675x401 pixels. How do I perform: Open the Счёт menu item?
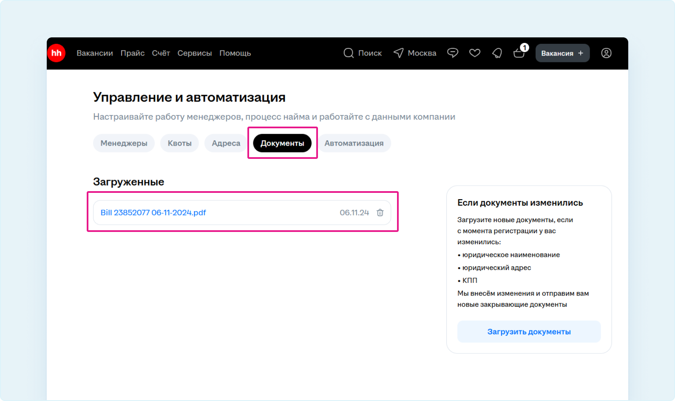click(161, 53)
